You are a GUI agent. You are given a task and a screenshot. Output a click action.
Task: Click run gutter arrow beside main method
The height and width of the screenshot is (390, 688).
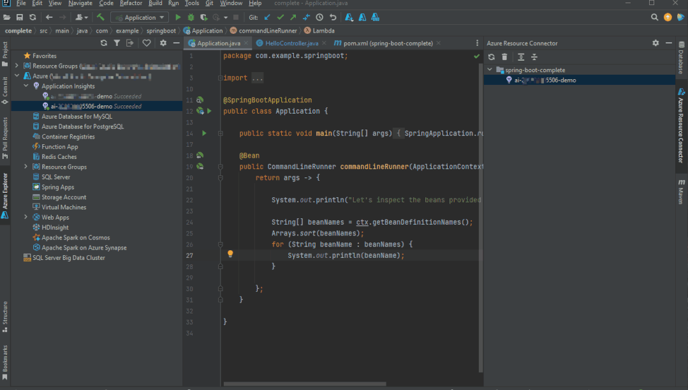204,133
